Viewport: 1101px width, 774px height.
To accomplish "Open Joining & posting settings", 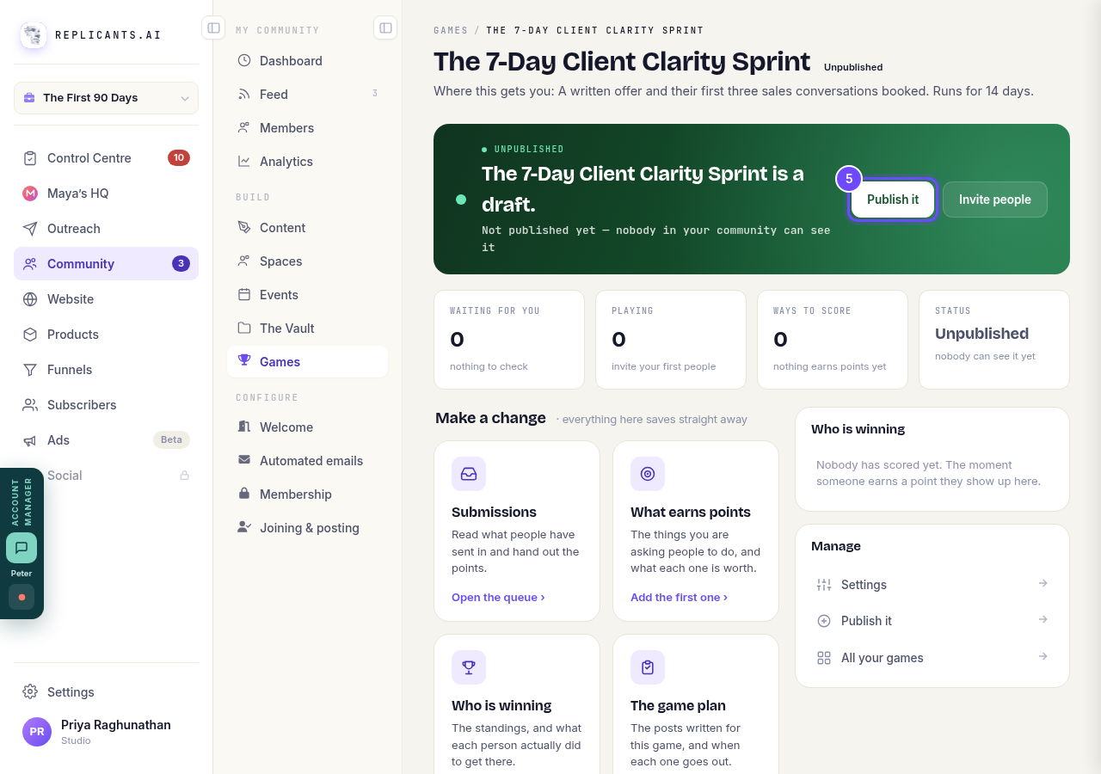I will coord(307,528).
